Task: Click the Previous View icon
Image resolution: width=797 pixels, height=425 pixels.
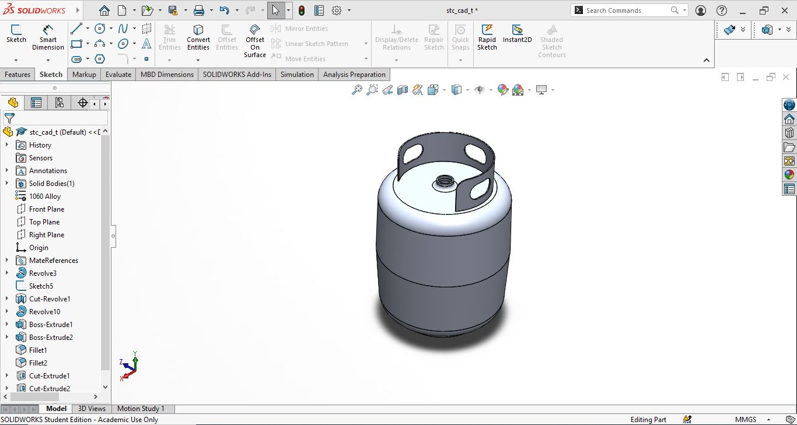Action: point(387,90)
